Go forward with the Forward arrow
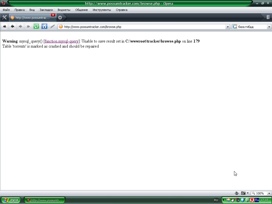Screen dimensions: 272x204 [20, 27]
